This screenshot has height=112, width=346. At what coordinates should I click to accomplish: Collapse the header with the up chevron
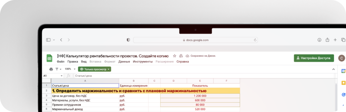coord(334,69)
